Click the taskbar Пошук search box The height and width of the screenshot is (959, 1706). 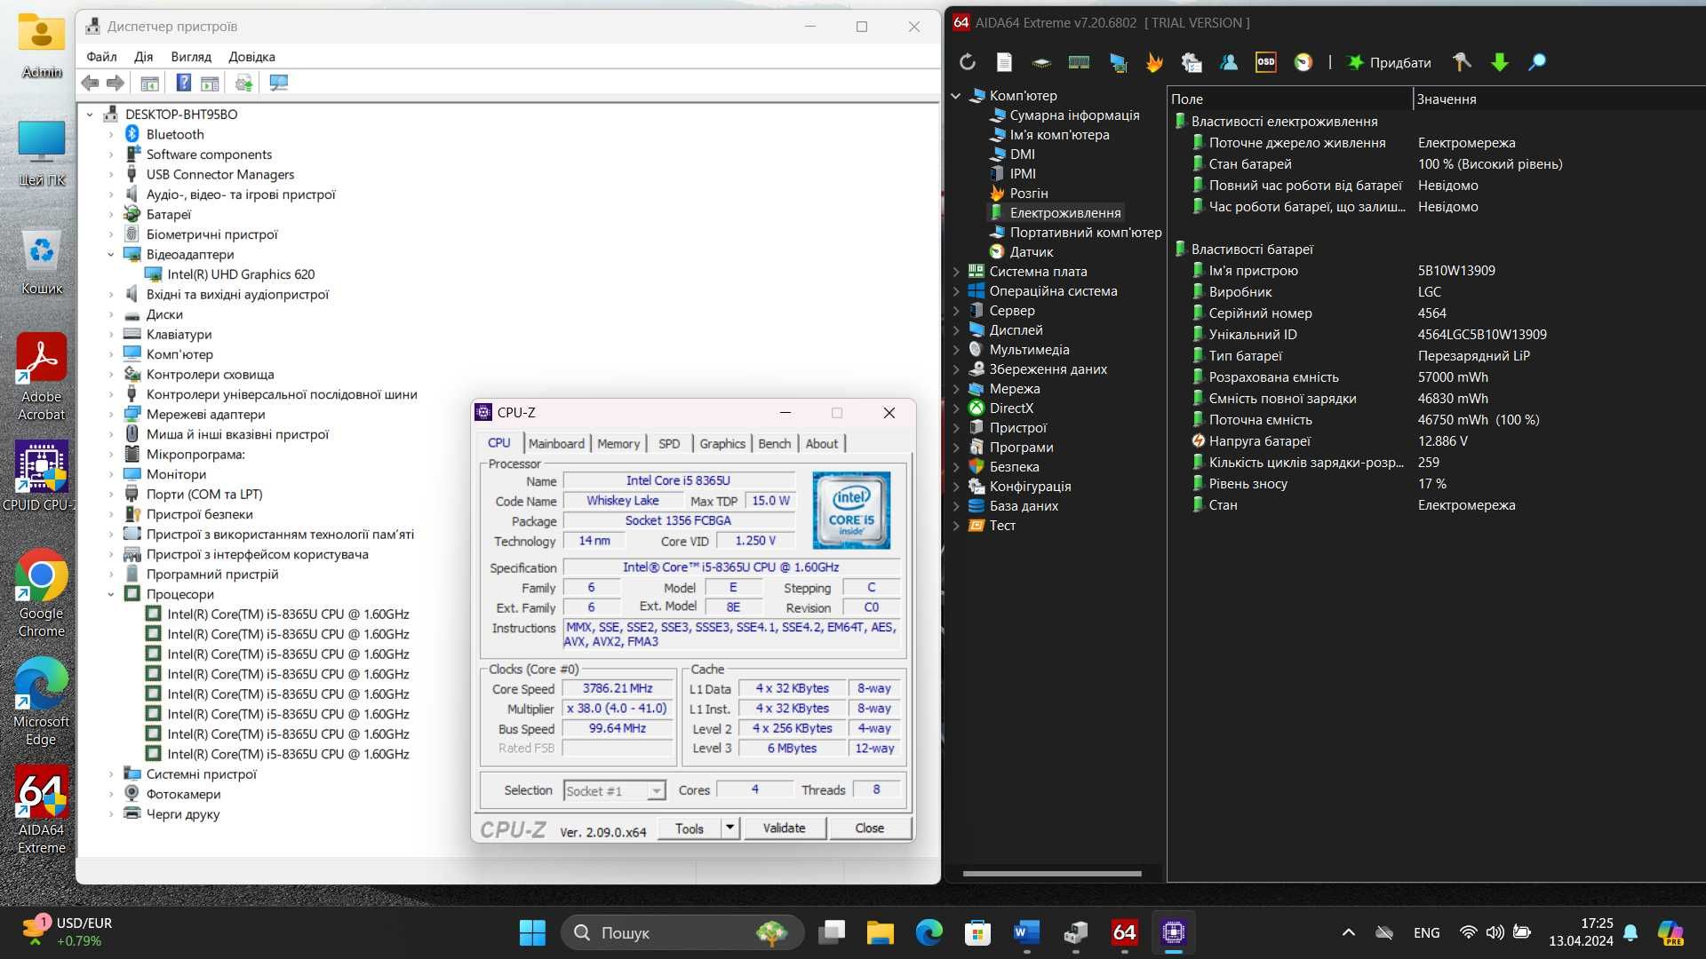pos(682,932)
